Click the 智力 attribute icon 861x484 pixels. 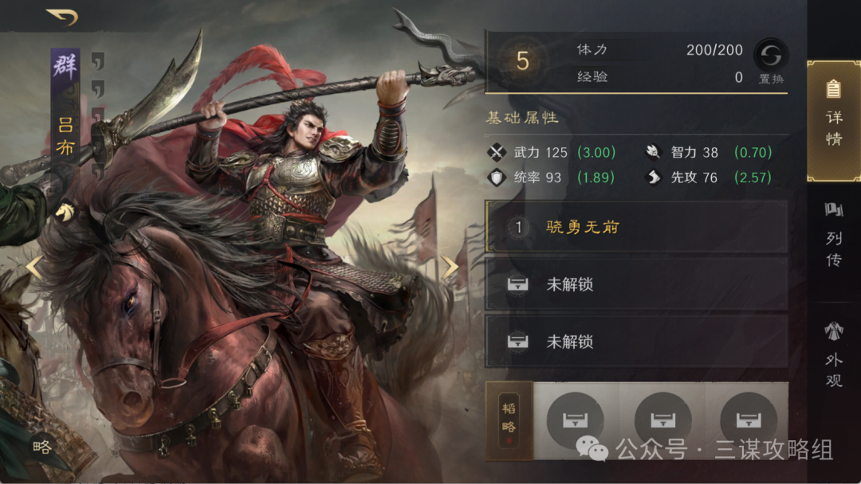click(x=653, y=151)
